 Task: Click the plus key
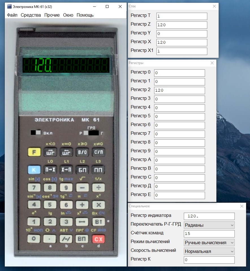tap(82, 205)
